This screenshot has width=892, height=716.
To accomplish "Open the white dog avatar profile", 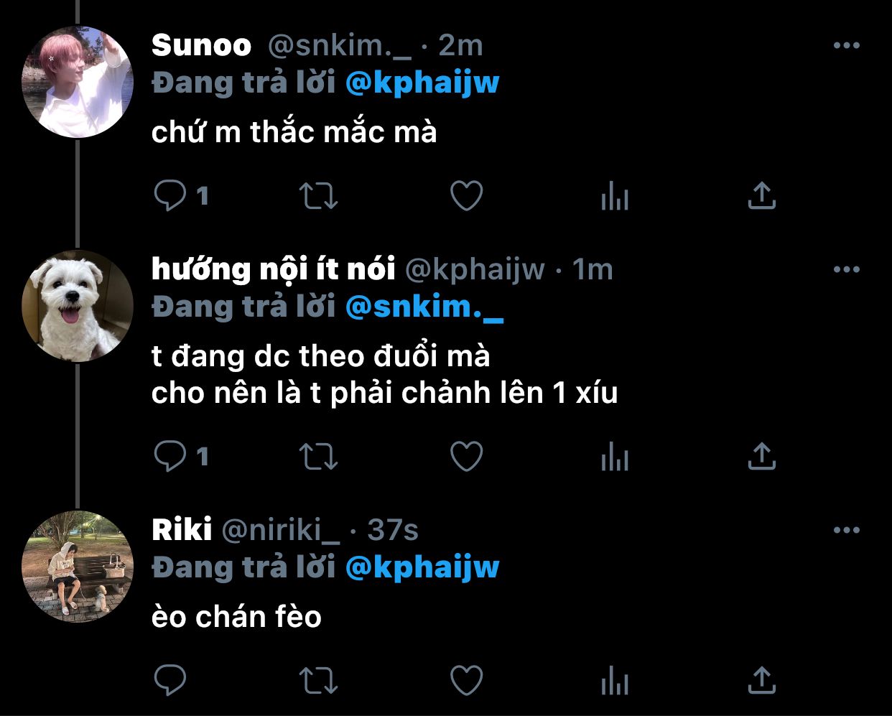I will coord(78,306).
